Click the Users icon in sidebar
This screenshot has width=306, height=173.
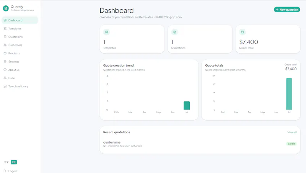click(x=5, y=78)
